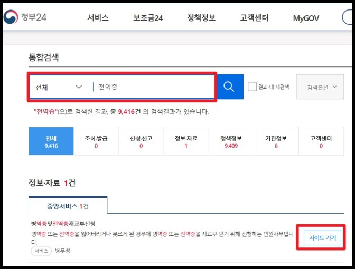Click the search field containing 전역증
The width and height of the screenshot is (355, 269).
click(x=154, y=87)
